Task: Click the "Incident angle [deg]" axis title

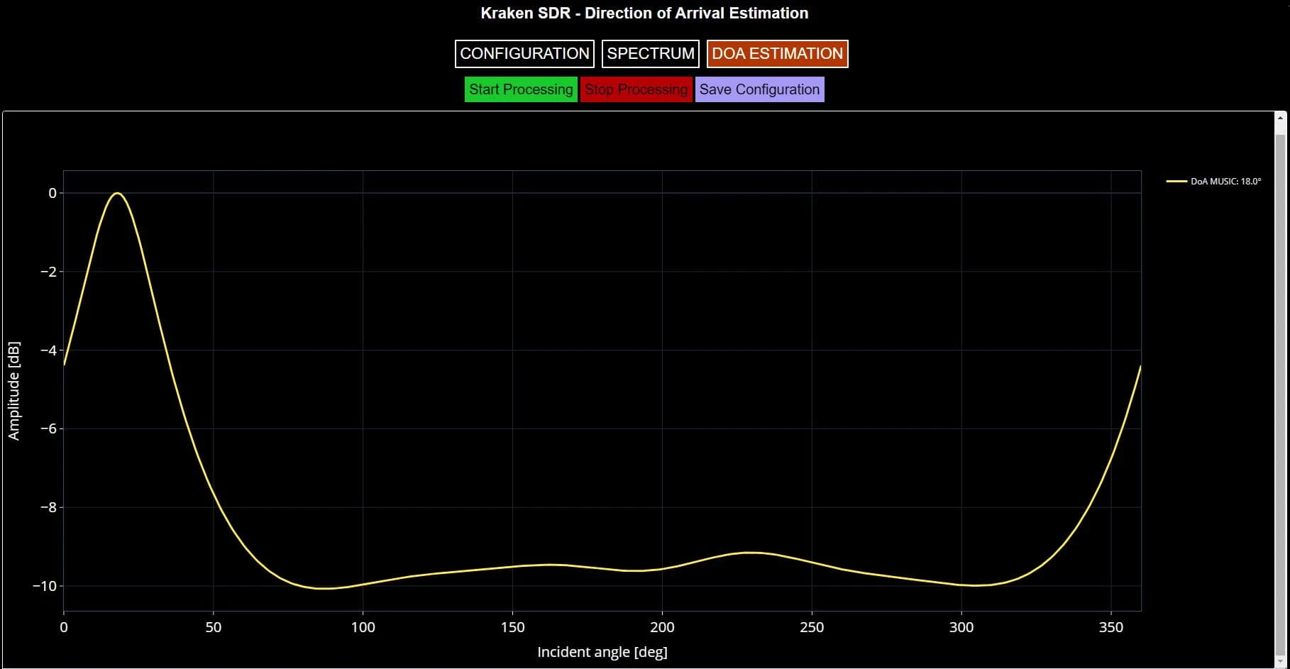Action: pos(602,652)
